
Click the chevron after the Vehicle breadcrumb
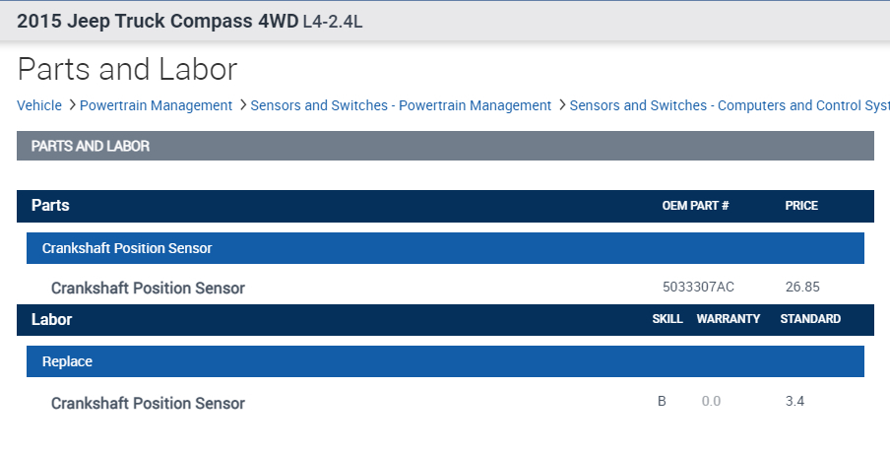[x=71, y=105]
